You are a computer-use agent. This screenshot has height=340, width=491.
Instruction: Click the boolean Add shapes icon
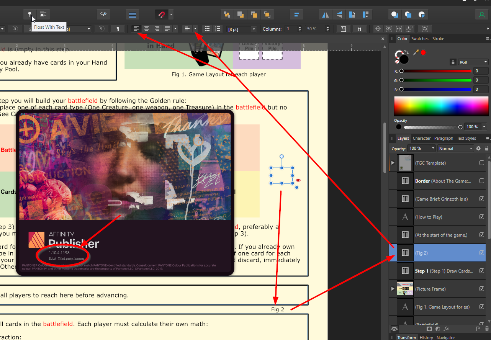point(394,15)
